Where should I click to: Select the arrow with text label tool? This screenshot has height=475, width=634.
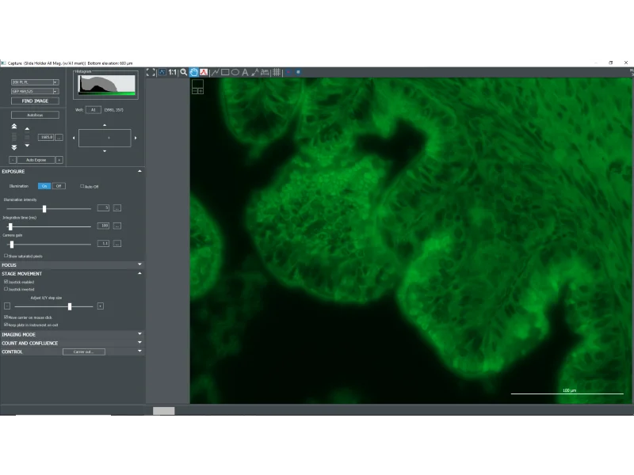(254, 72)
